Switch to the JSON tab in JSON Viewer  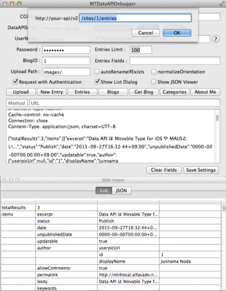[x=121, y=190]
